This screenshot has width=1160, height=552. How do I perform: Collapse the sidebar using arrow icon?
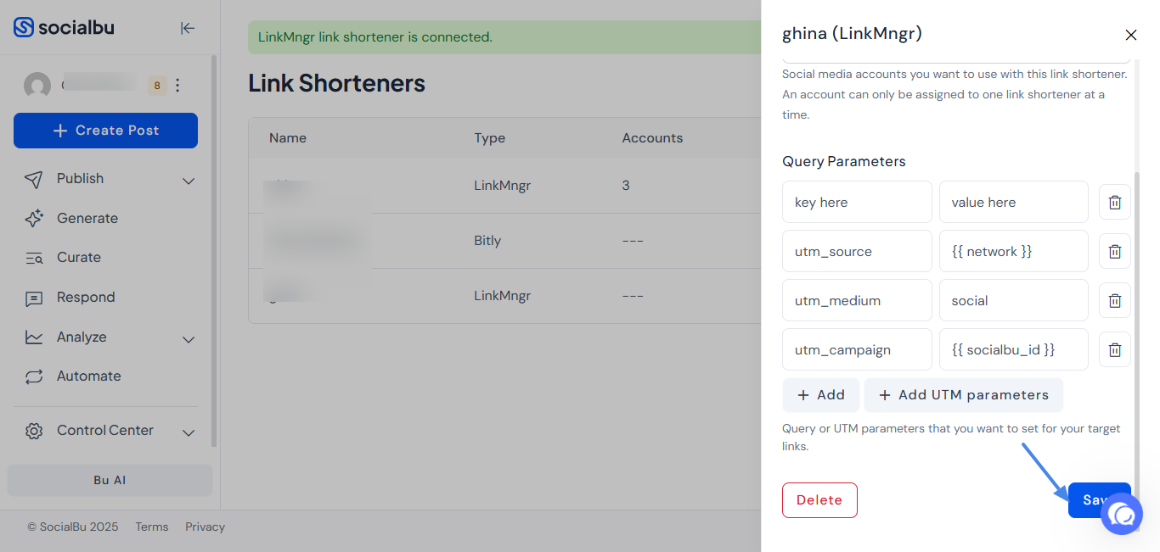click(x=188, y=28)
